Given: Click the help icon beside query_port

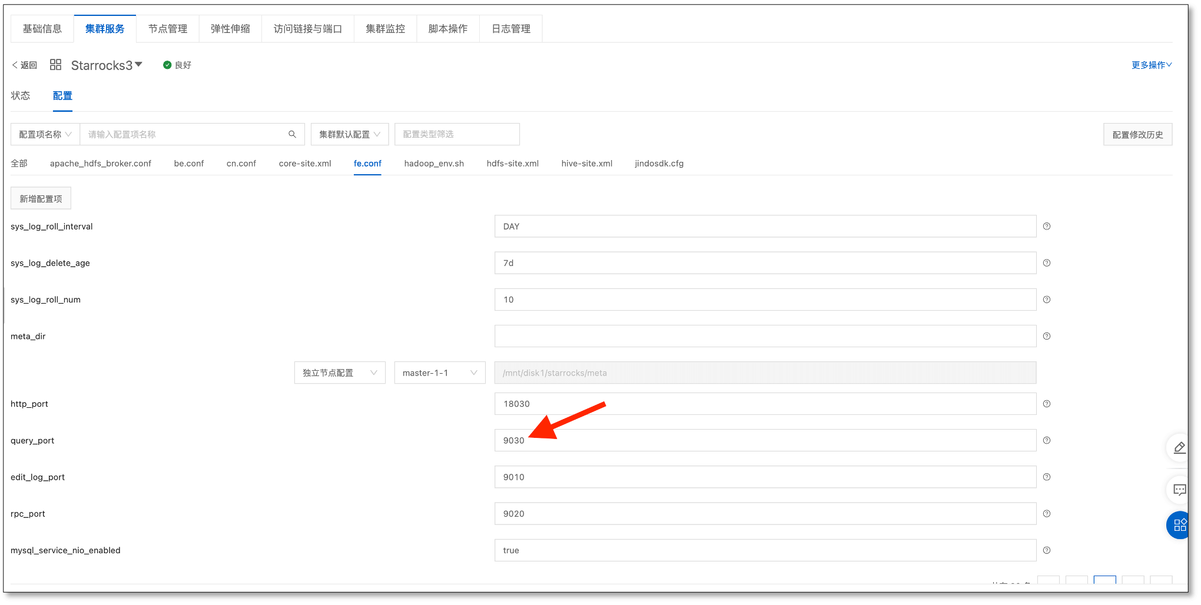Looking at the screenshot, I should click(x=1047, y=440).
